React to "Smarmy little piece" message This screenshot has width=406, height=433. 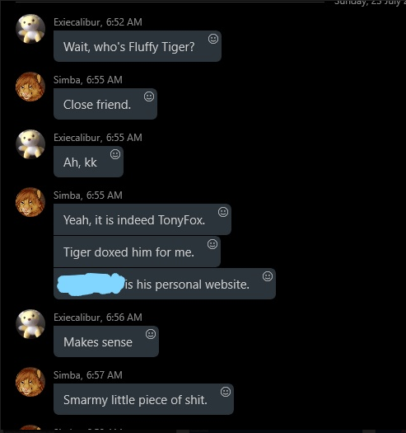[226, 392]
